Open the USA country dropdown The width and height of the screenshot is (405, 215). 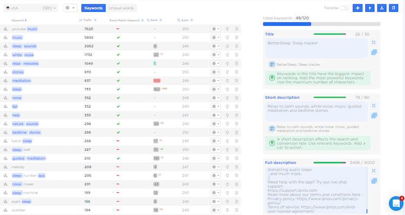point(31,8)
